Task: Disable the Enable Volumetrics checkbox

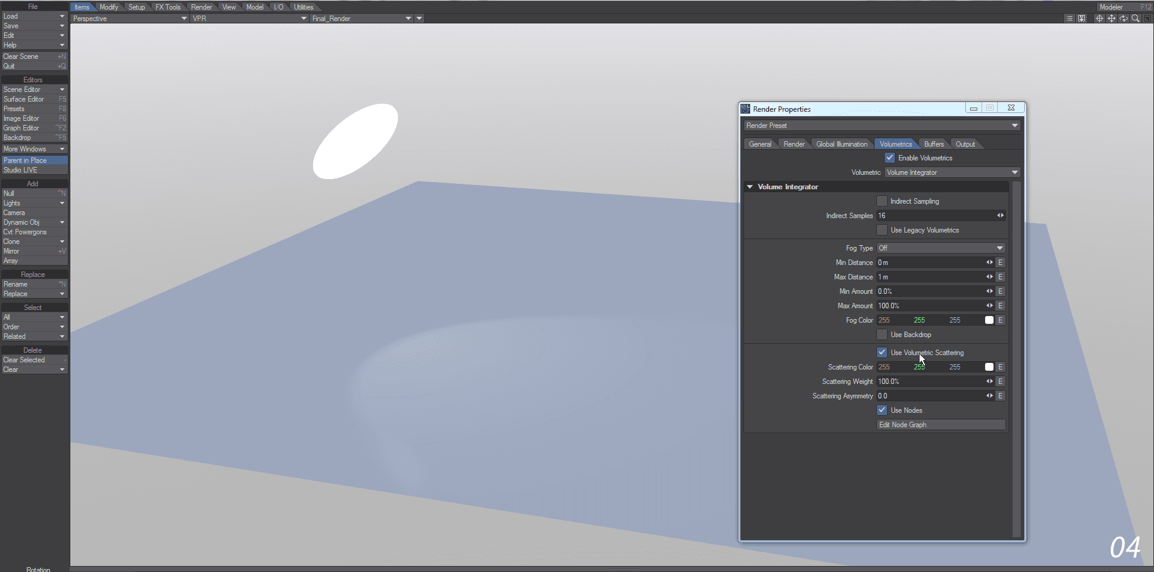Action: (x=890, y=158)
